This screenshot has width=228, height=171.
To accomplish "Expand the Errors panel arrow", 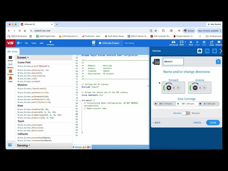I will tap(74, 147).
